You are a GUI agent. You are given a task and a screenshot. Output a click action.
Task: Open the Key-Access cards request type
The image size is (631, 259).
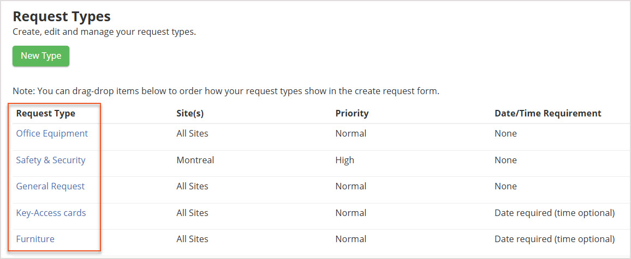tap(51, 213)
